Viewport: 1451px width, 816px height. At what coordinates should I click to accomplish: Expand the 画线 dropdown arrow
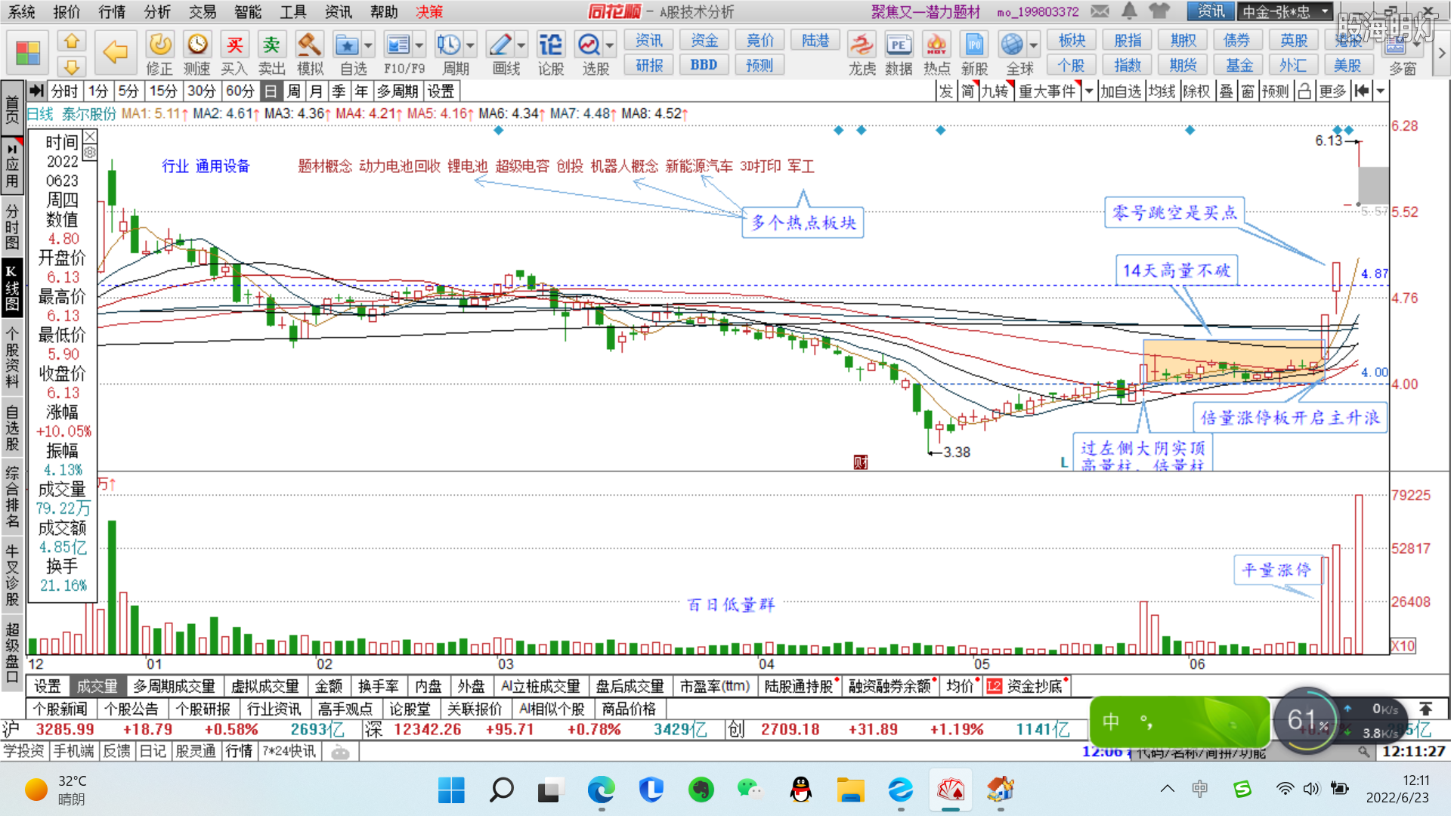[521, 45]
